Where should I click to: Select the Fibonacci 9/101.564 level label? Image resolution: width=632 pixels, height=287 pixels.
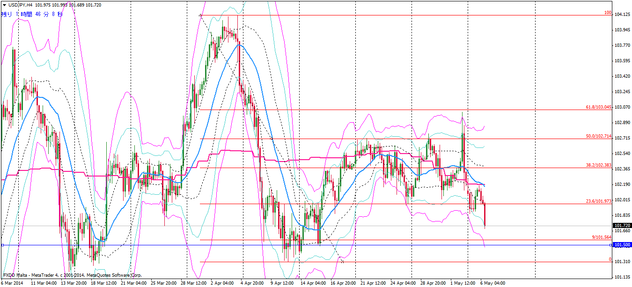click(602, 237)
